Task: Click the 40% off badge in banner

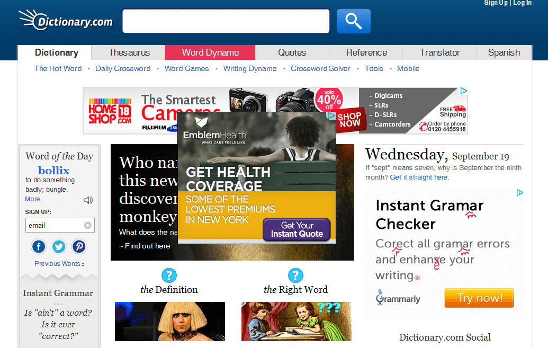Action: 329,100
